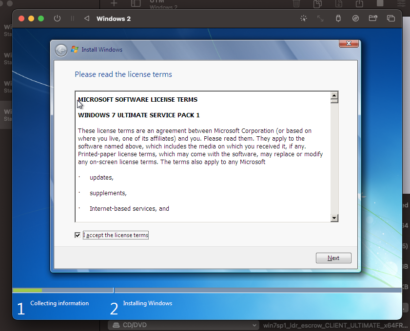Click 'Internet-based services, and' line
This screenshot has width=410, height=331.
pyautogui.click(x=129, y=209)
